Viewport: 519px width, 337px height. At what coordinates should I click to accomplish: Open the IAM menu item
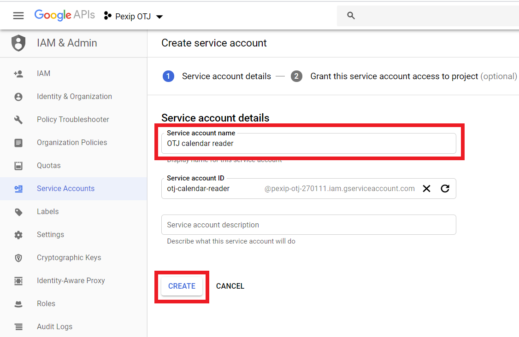coord(44,74)
